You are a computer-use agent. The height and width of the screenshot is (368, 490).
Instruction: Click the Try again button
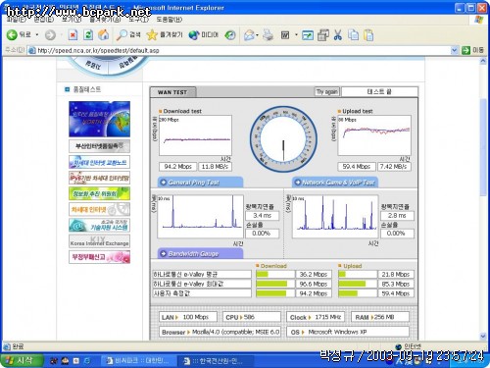327,91
